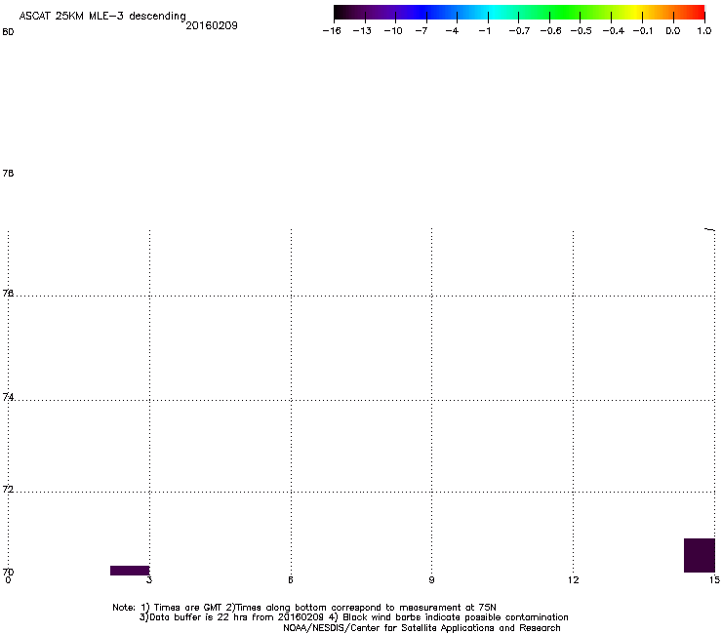
Task: Click the NOAA/NESDIS credit line
Action: click(421, 628)
